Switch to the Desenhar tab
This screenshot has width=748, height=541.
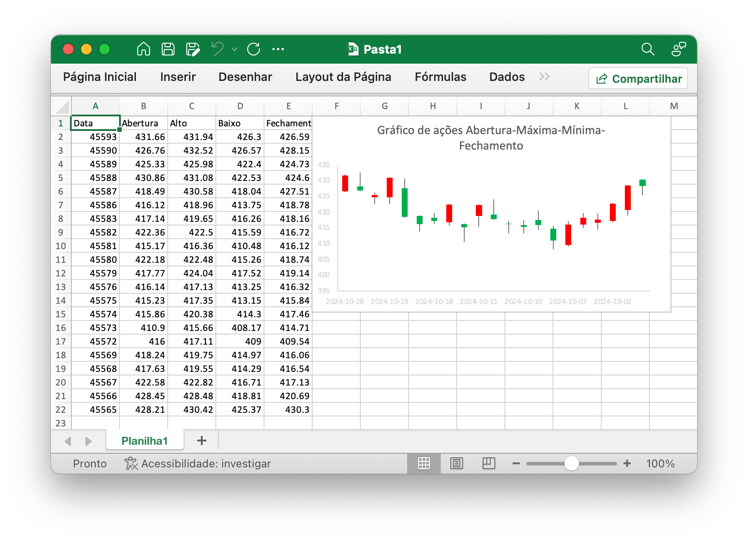point(245,77)
